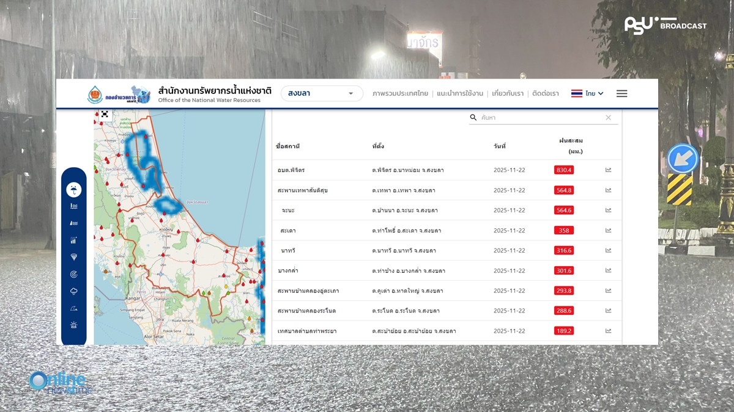Sort by ฝนสะสม (มม.) column header
Viewport: 734px width, 412px height.
[570, 145]
